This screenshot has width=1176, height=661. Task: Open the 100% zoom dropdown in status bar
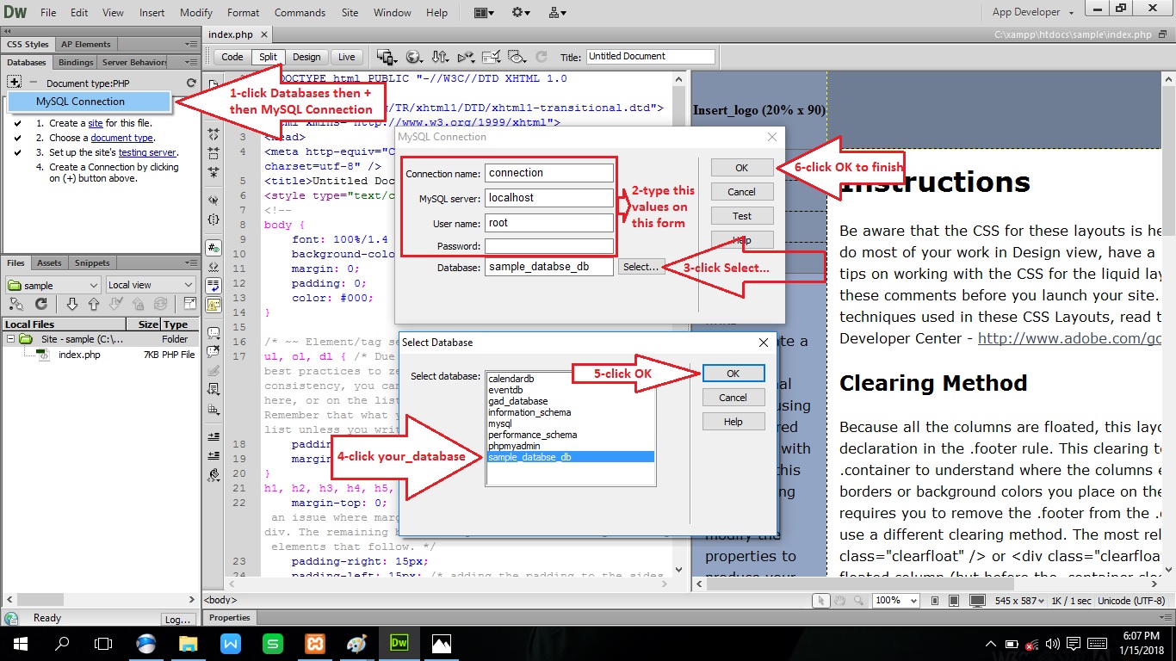tap(895, 601)
